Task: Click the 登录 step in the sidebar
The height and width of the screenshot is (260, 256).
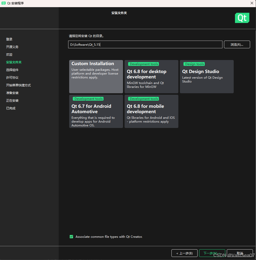Action: [9, 39]
